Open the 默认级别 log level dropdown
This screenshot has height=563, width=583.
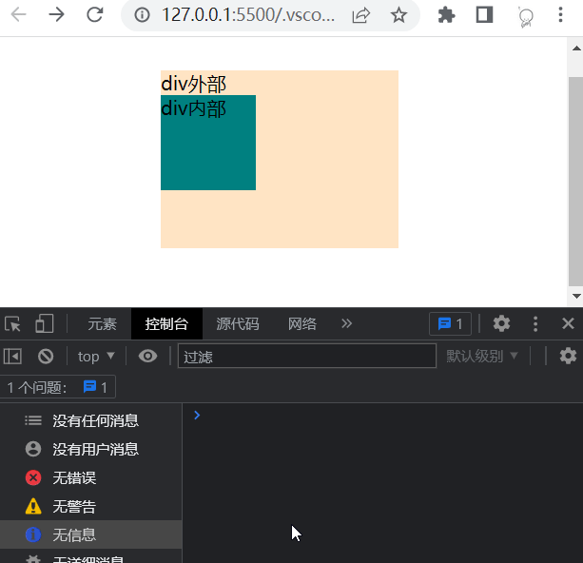pos(482,356)
